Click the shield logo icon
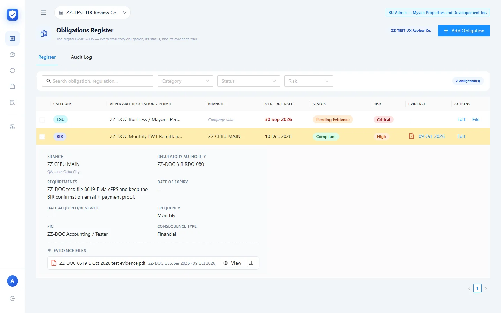Screen dimensions: 501x313 point(13,15)
